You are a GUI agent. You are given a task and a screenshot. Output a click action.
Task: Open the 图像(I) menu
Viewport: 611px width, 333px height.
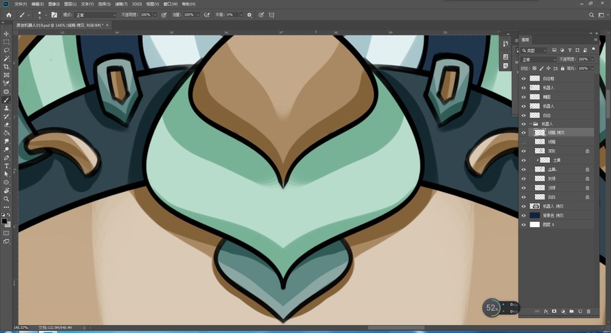click(x=54, y=4)
